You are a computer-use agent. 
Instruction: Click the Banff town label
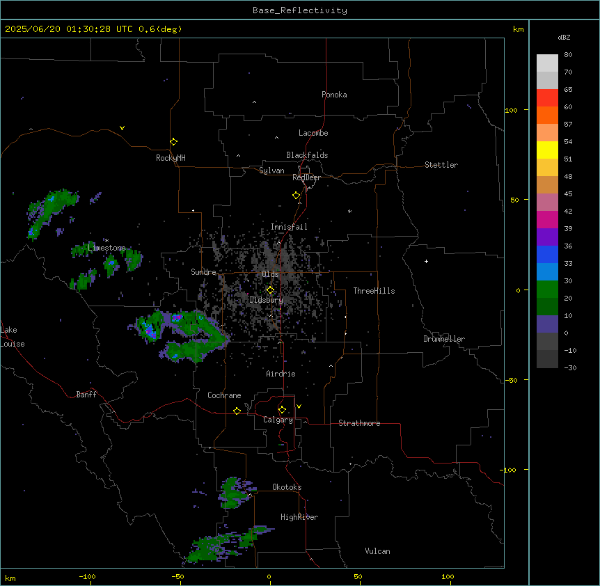point(86,395)
